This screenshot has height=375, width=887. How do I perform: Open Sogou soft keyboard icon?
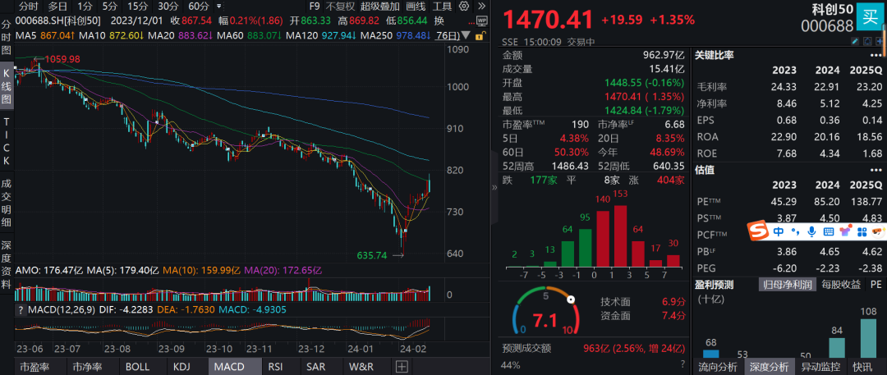pos(829,231)
